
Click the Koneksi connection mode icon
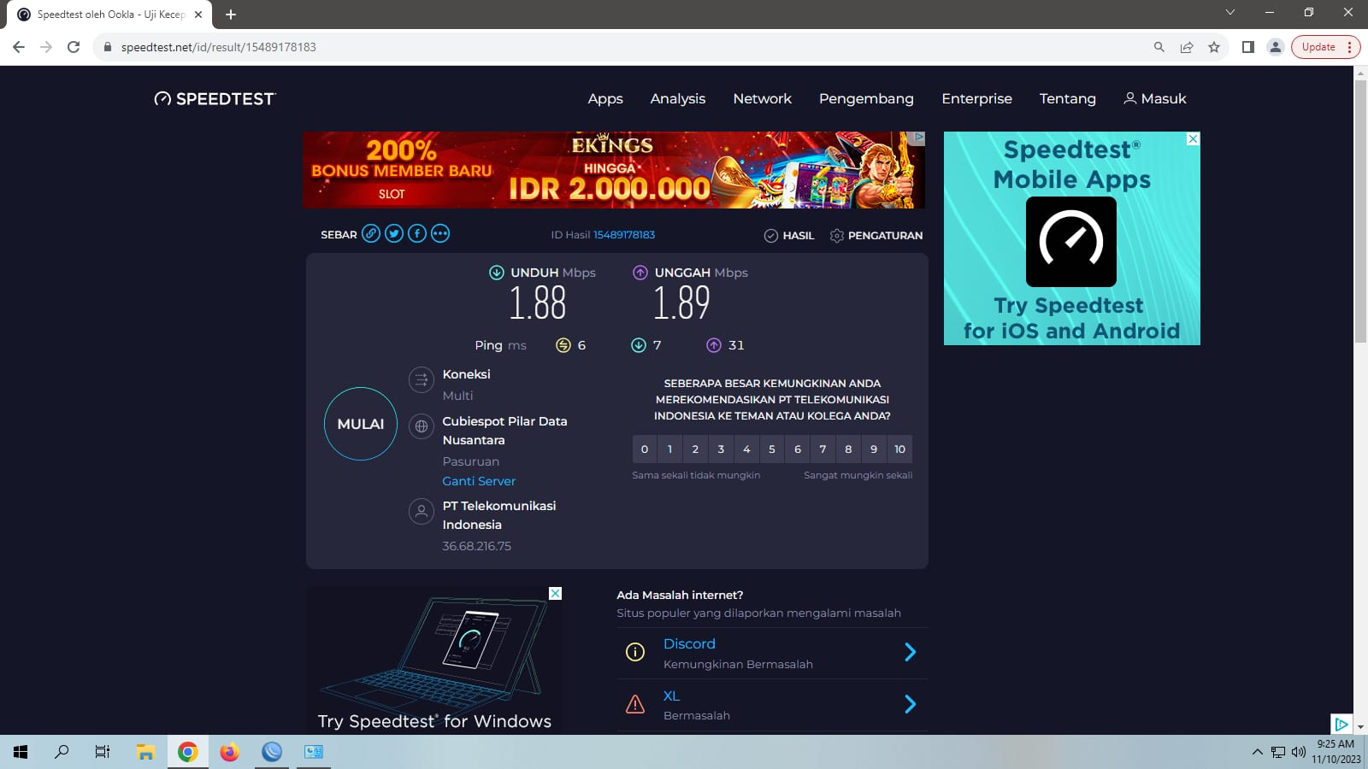point(421,380)
